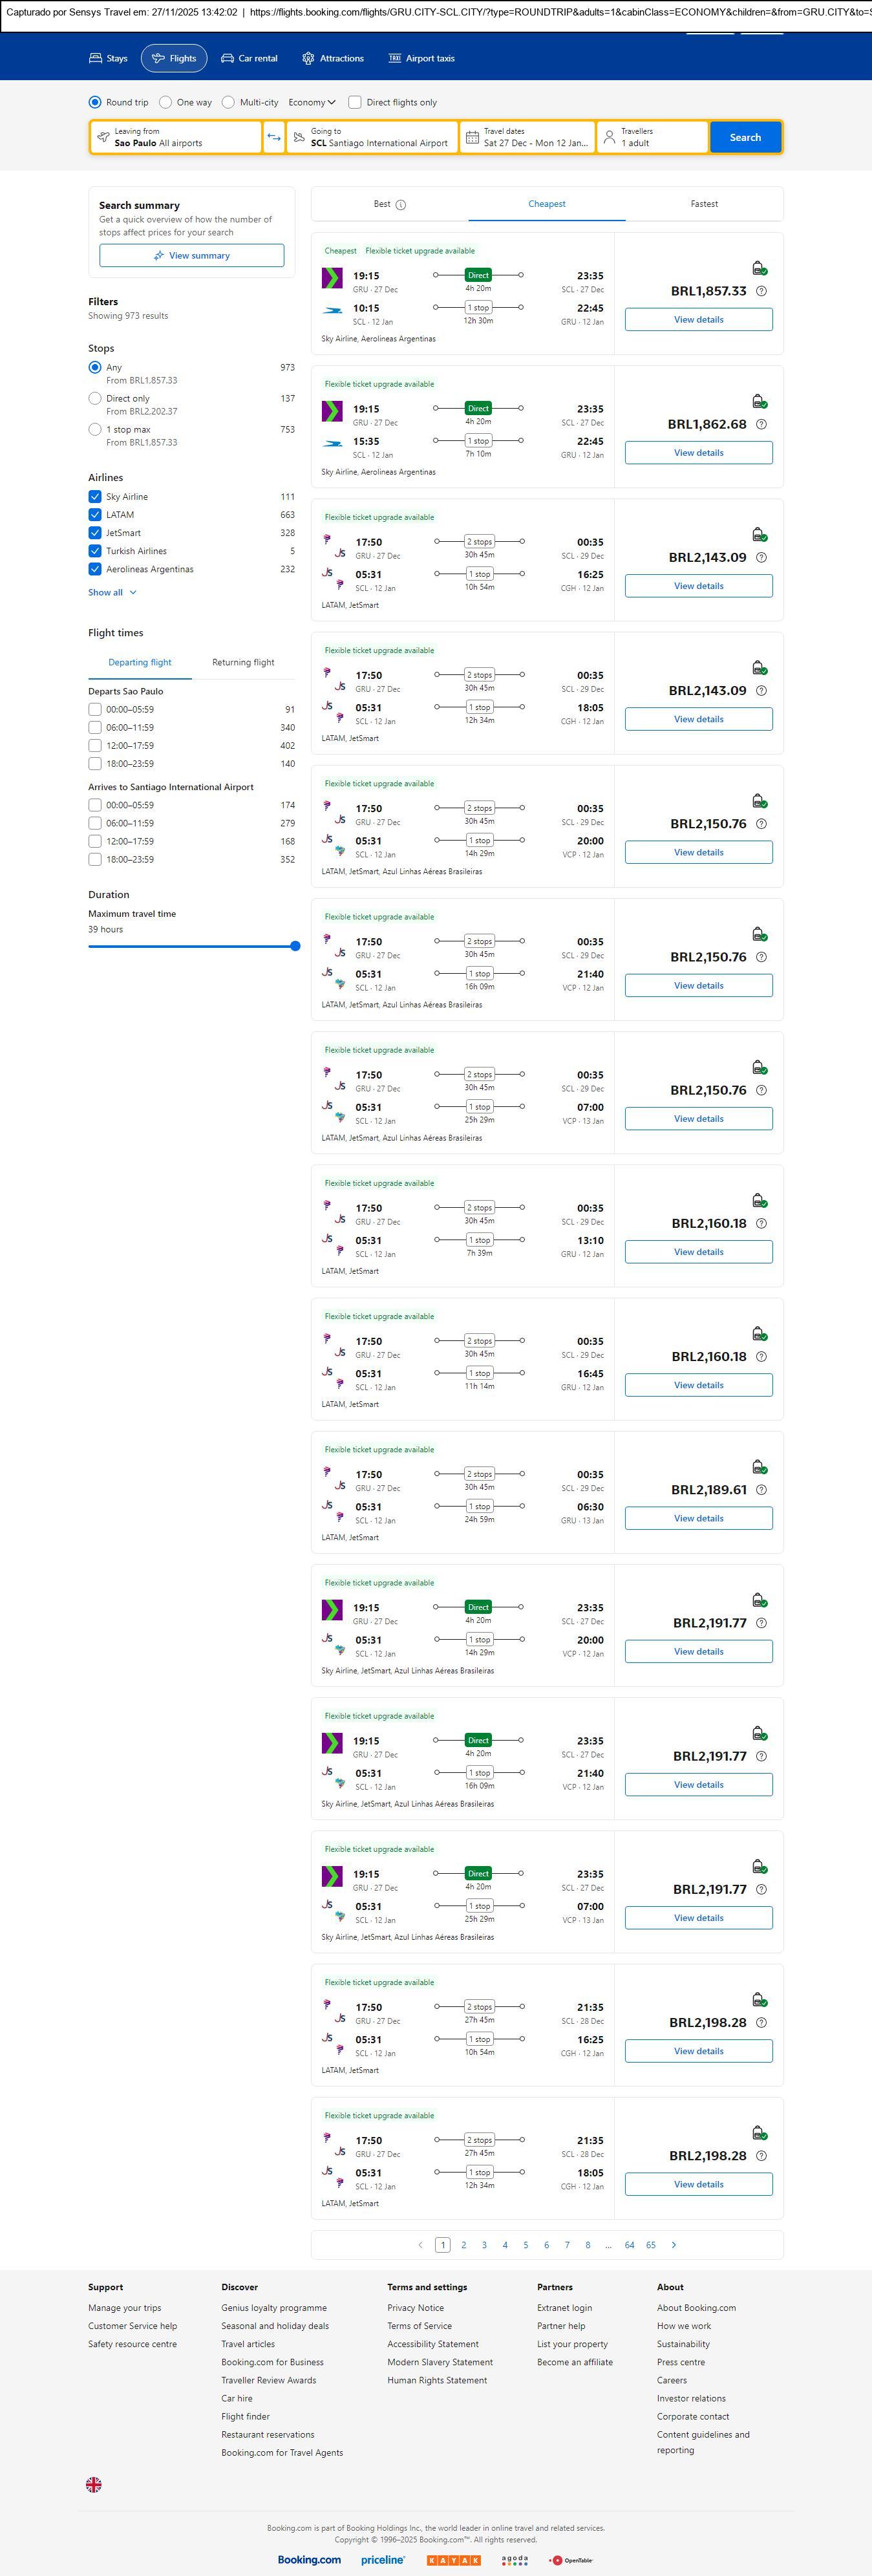
Task: Click the calendar icon in Travel dates field
Action: [x=471, y=137]
